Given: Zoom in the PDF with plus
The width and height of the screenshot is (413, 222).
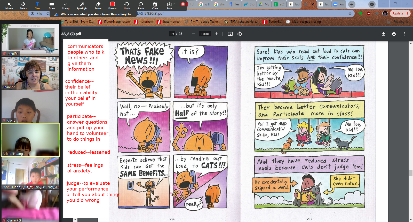Looking at the screenshot, I should click(x=217, y=34).
